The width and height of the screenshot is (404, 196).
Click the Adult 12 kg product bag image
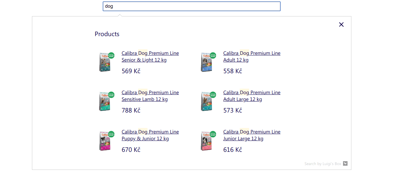(x=207, y=62)
